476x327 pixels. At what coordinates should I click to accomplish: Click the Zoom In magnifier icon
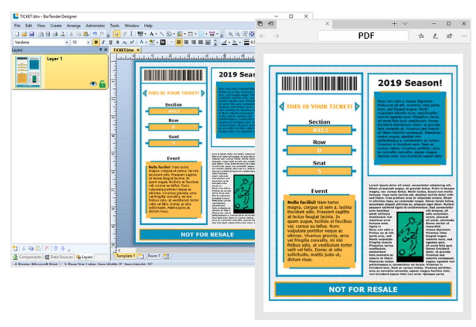231,34
